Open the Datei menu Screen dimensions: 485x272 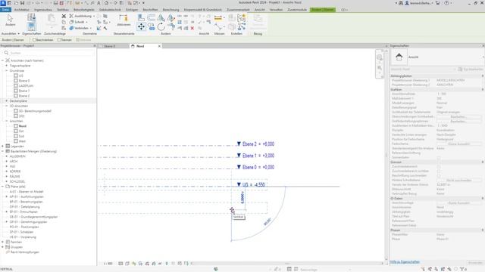pos(5,10)
